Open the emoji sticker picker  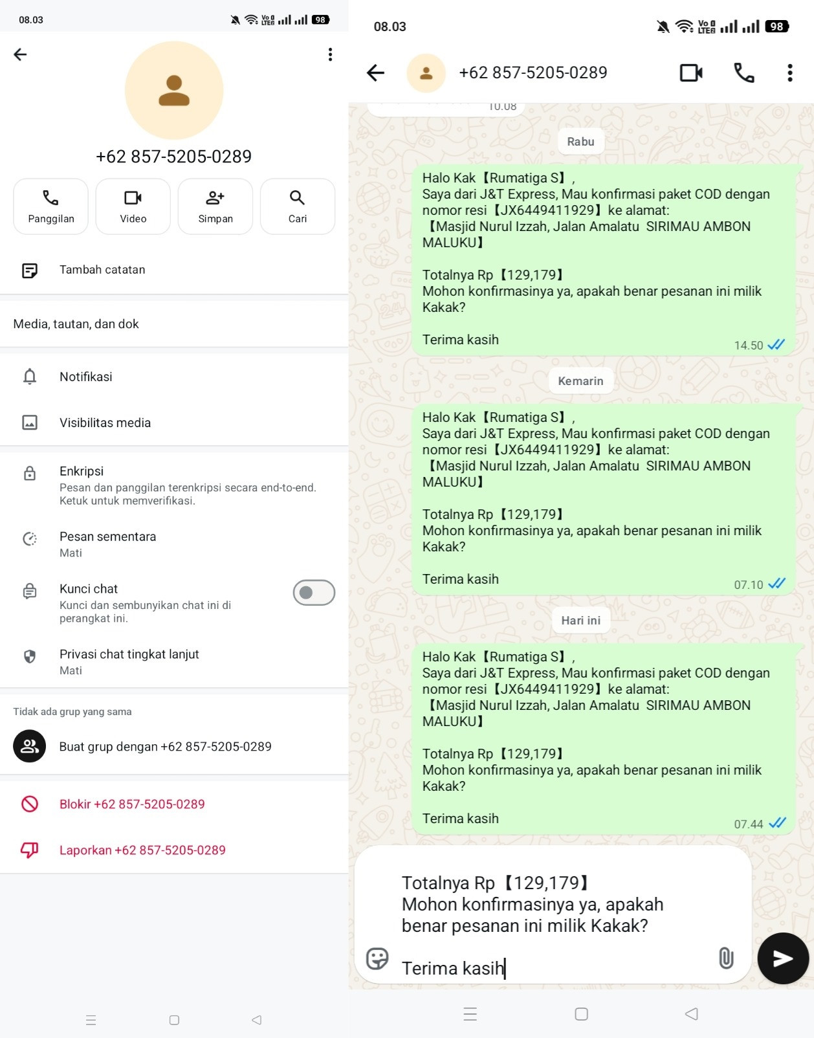377,958
